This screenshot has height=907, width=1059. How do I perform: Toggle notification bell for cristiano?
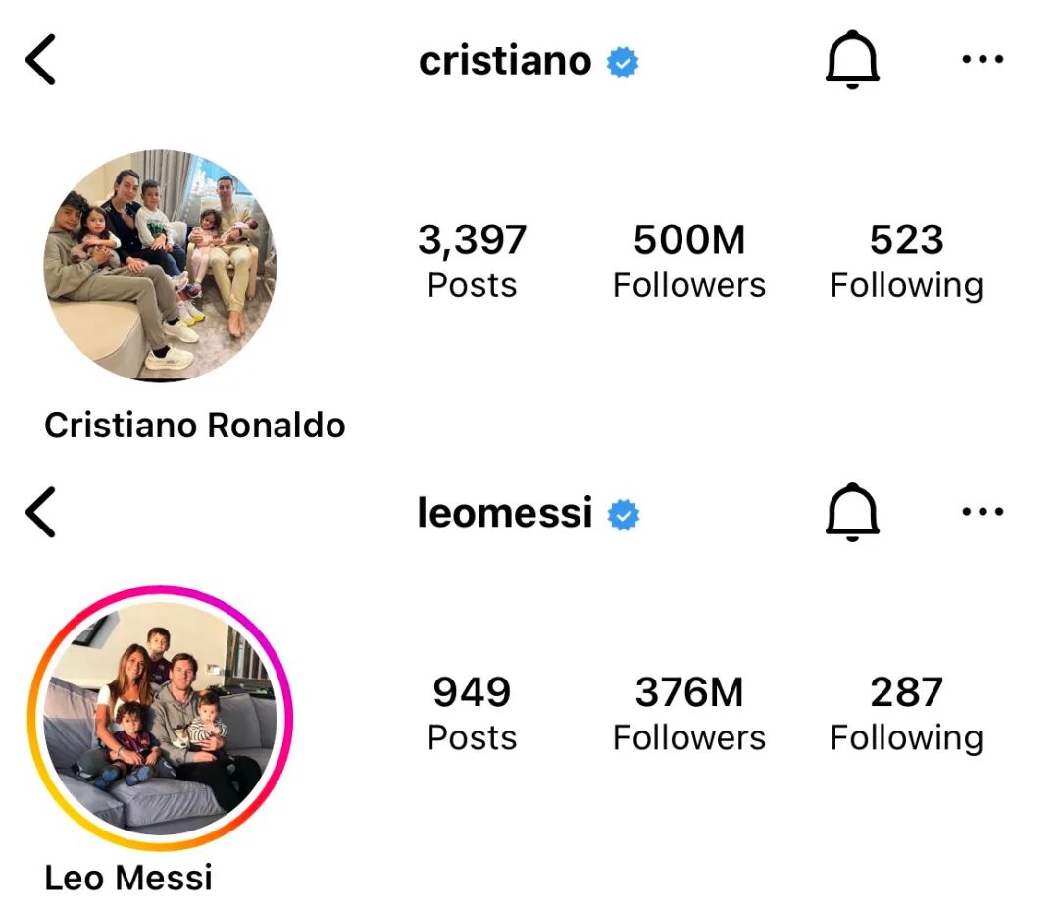851,61
